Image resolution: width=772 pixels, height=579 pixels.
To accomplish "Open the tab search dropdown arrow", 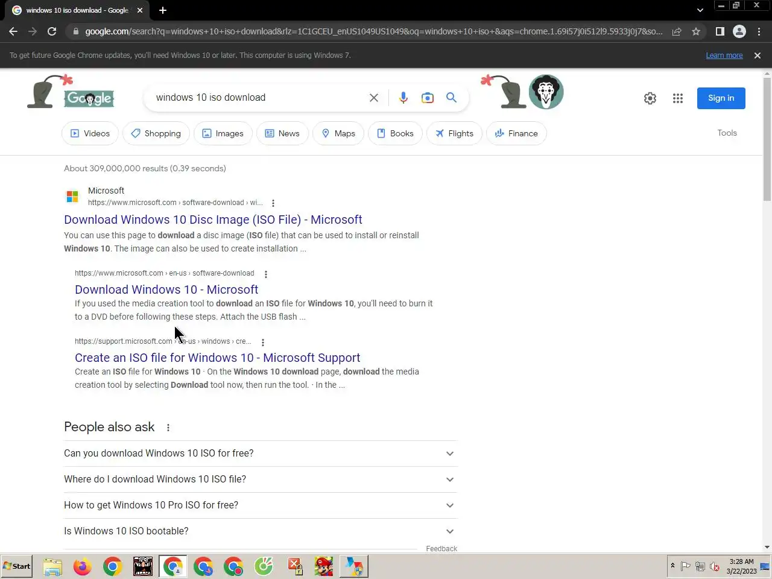I will (700, 10).
